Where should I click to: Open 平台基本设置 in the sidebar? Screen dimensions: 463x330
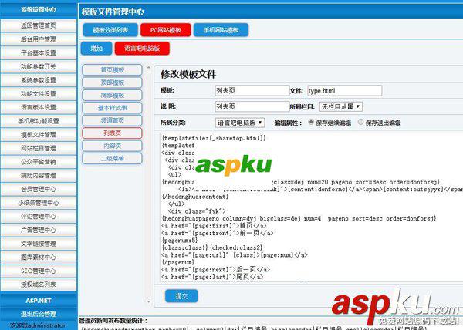point(39,52)
